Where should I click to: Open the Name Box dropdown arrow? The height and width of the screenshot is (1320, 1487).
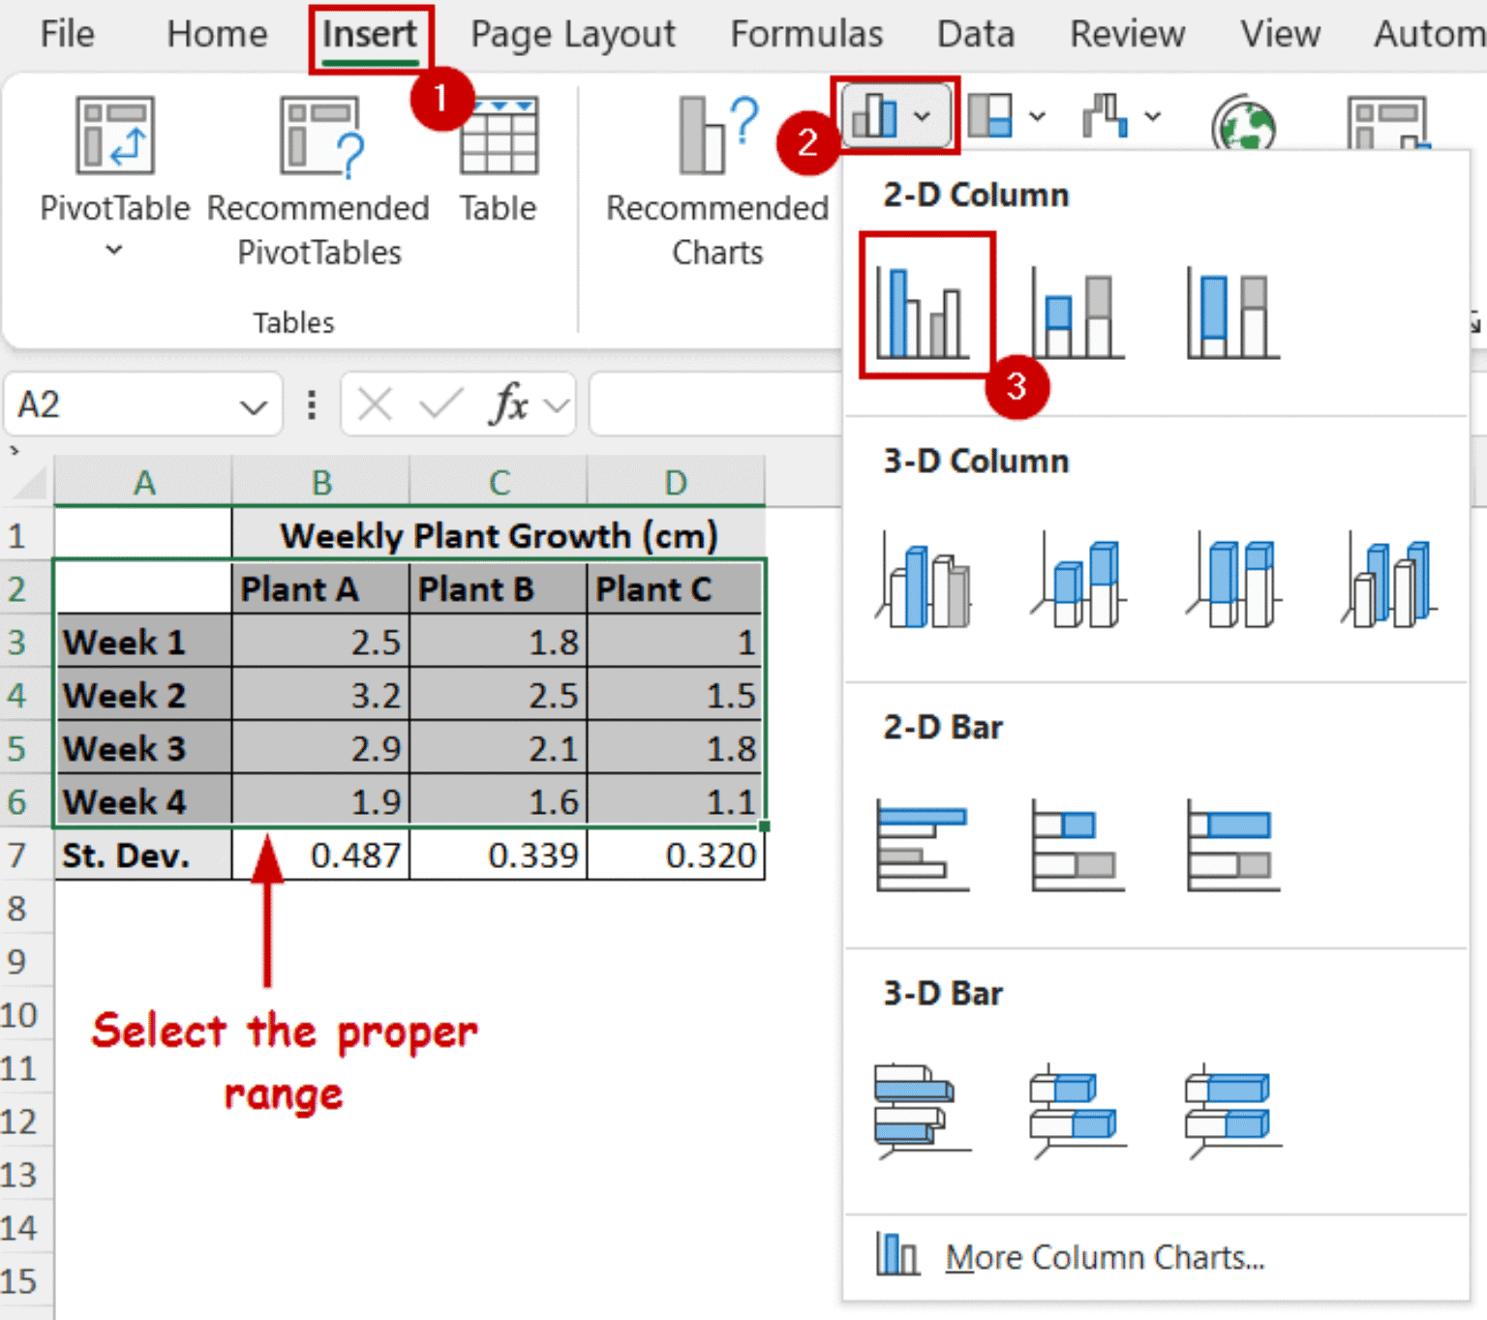click(254, 406)
